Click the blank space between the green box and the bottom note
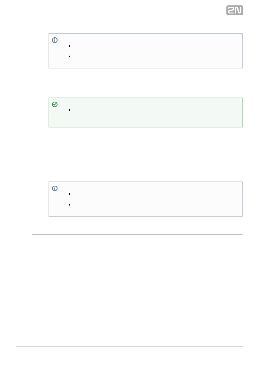The image size is (260, 368). coord(146,155)
